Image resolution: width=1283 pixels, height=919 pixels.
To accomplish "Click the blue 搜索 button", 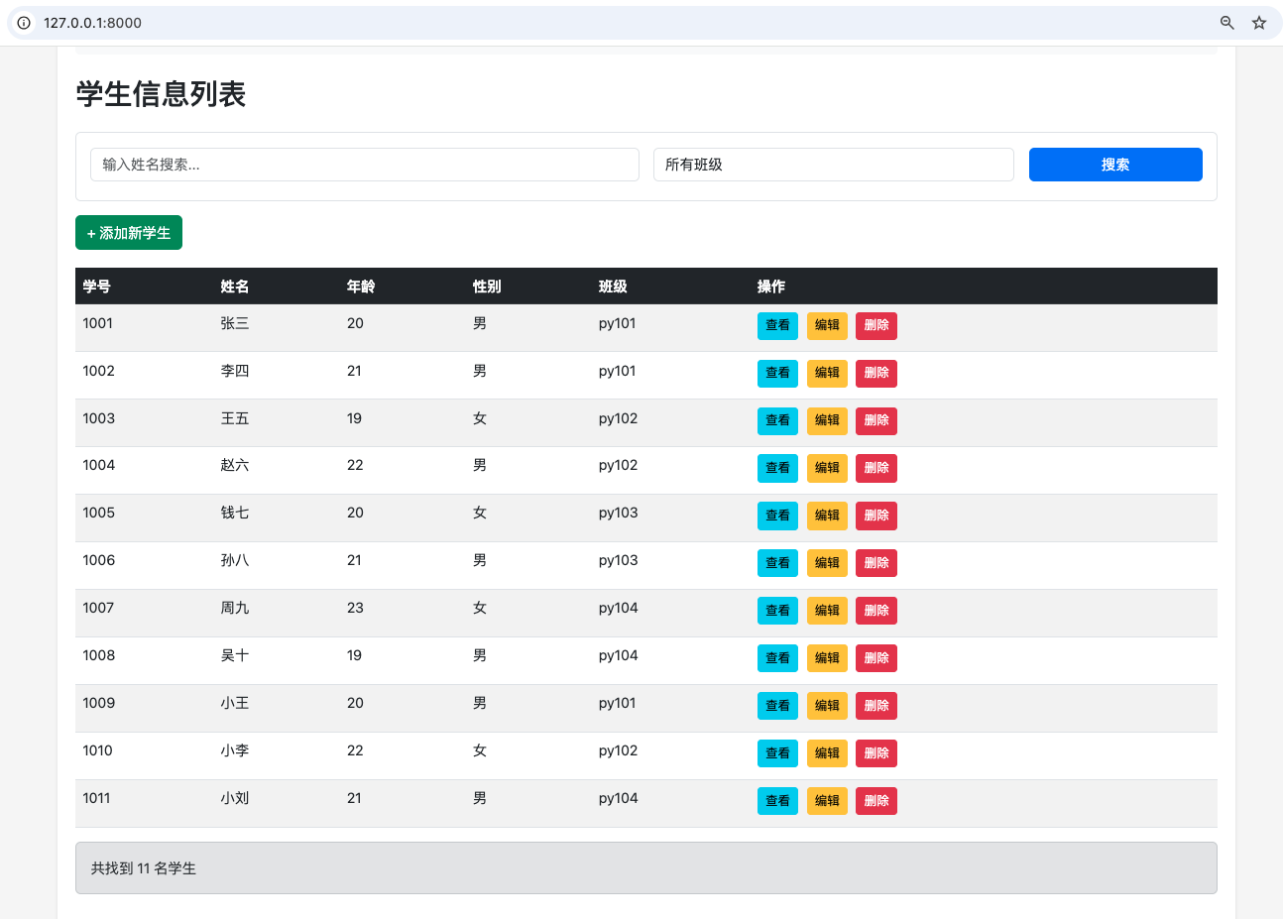I will tap(1115, 165).
